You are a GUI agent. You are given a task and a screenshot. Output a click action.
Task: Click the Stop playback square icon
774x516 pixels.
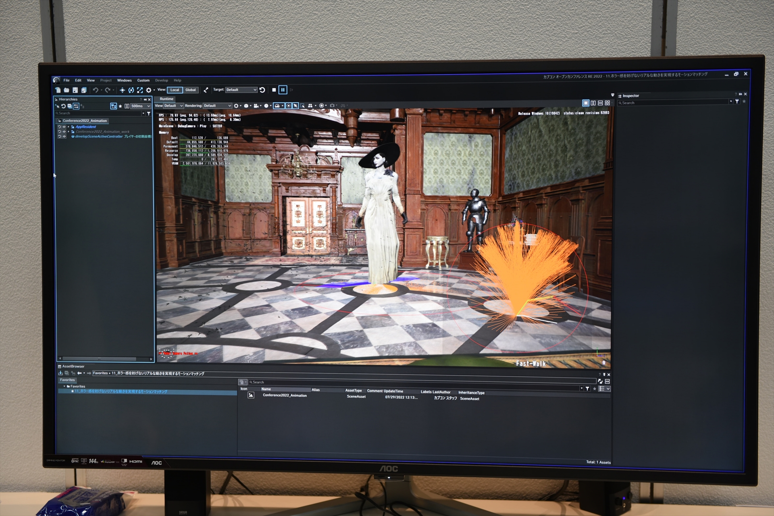tap(274, 90)
